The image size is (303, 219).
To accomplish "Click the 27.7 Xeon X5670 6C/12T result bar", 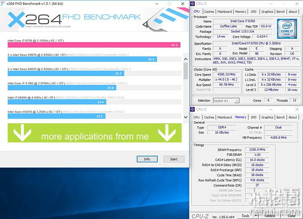I will [x=66, y=73].
